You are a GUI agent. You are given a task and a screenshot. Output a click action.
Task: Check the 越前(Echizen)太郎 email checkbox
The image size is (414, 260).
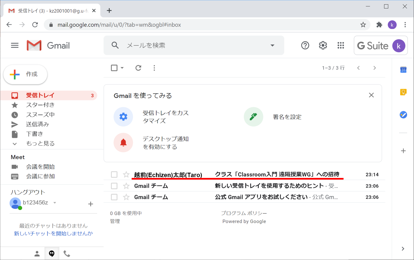coord(114,175)
